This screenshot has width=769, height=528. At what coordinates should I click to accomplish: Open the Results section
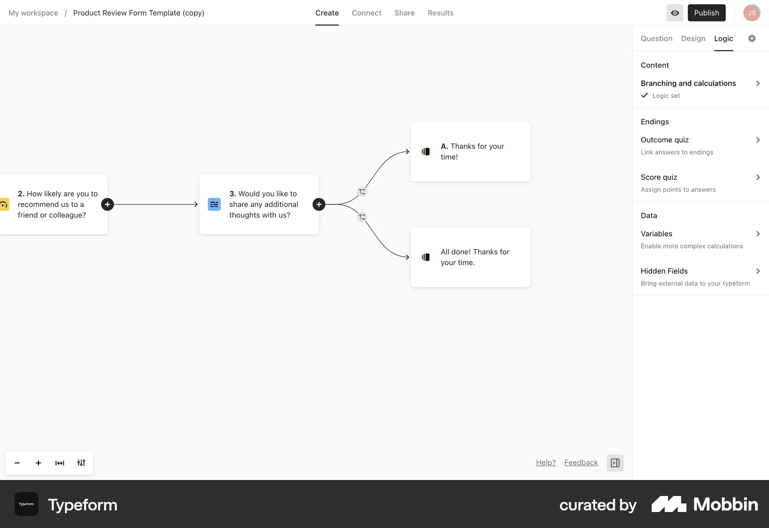(440, 13)
